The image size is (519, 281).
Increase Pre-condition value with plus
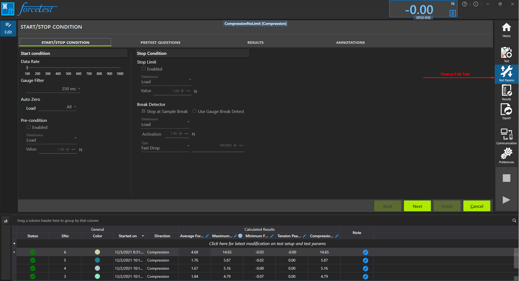pyautogui.click(x=68, y=149)
